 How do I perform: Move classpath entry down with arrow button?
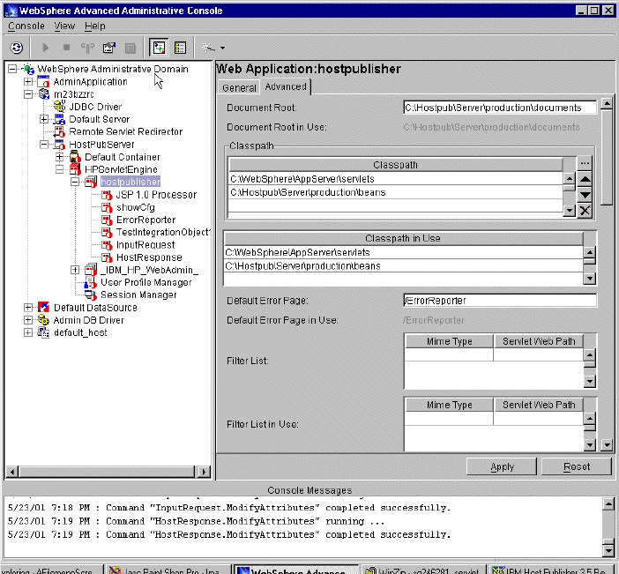click(x=585, y=195)
